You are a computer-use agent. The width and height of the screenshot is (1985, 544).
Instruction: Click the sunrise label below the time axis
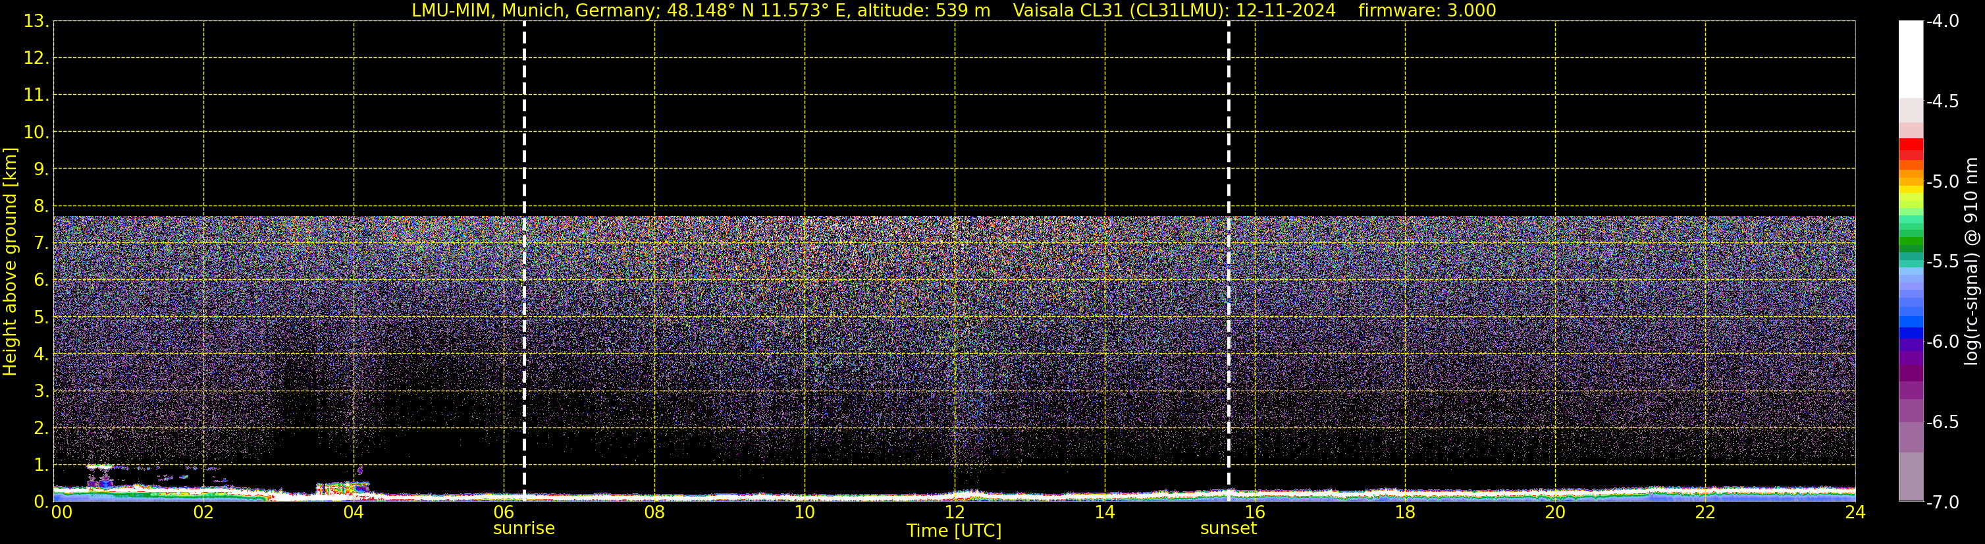click(523, 529)
